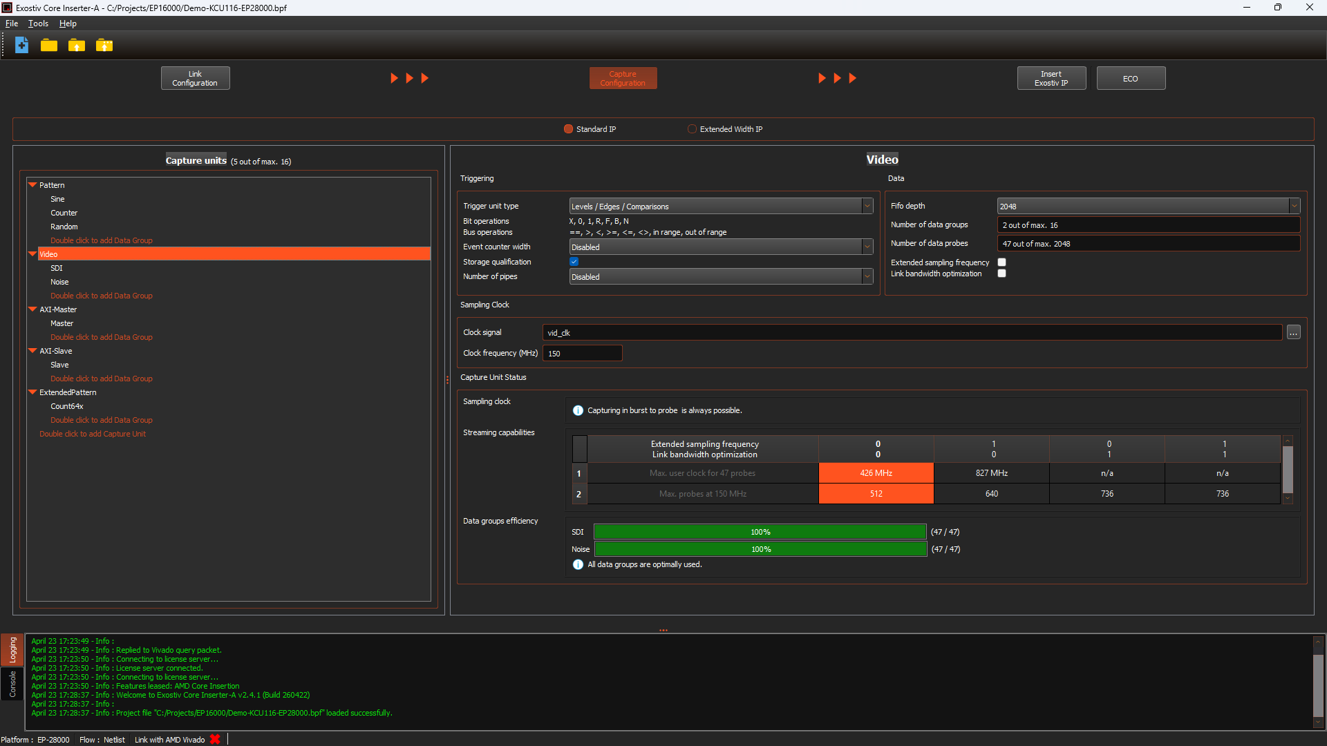Screen dimensions: 1327x746
Task: Click the open project folder icon
Action: point(48,46)
